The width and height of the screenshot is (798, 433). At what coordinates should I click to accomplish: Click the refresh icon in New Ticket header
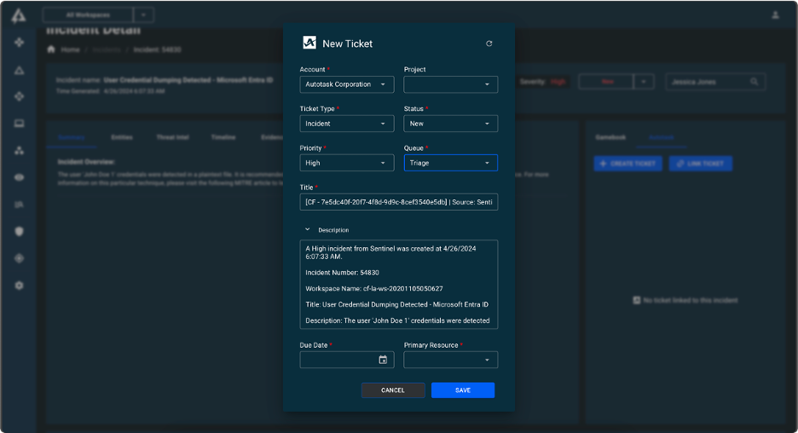coord(489,43)
